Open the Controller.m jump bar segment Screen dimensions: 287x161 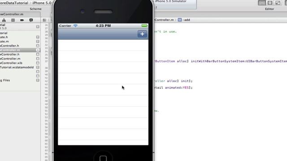pos(164,20)
